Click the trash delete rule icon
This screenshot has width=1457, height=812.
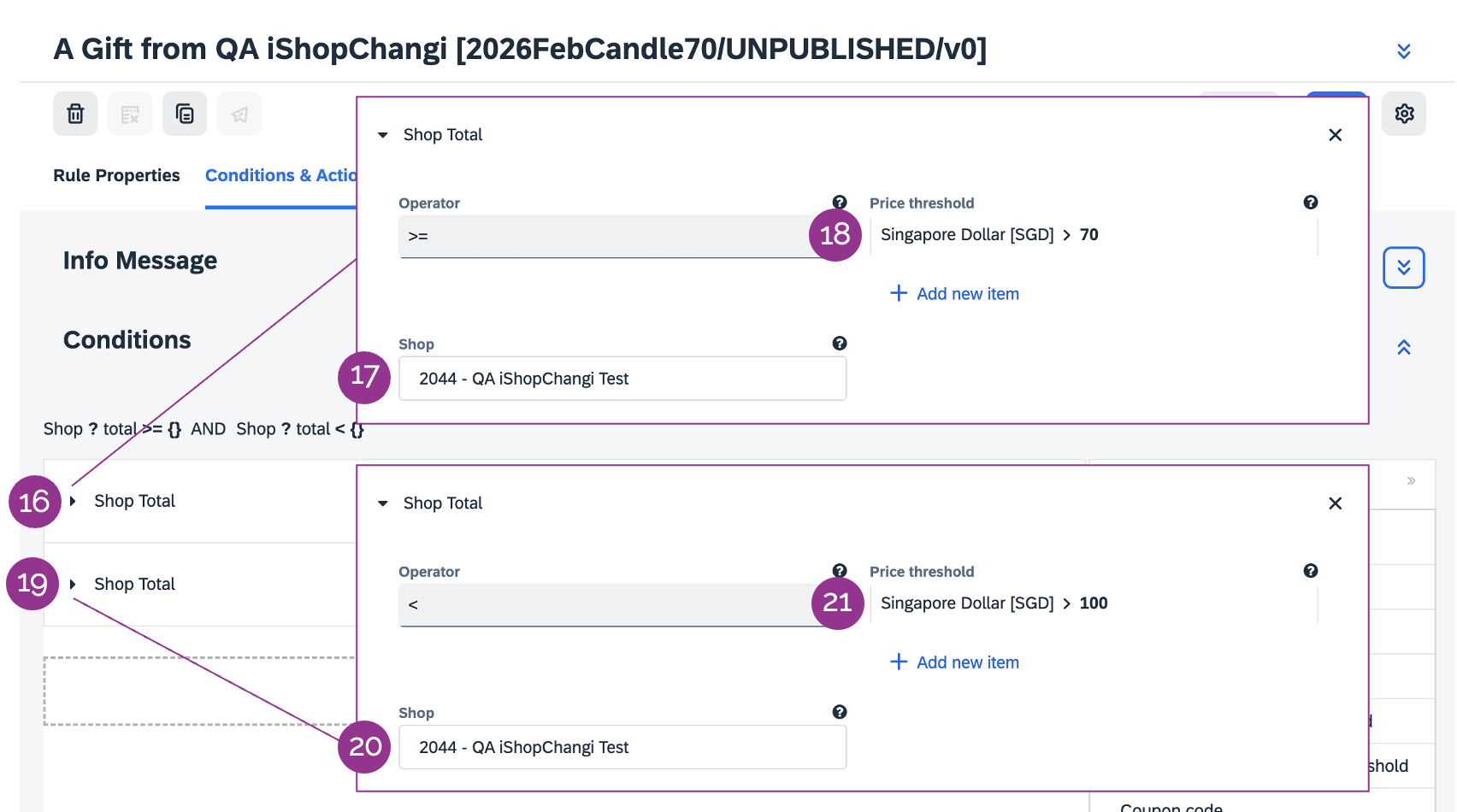pyautogui.click(x=75, y=114)
